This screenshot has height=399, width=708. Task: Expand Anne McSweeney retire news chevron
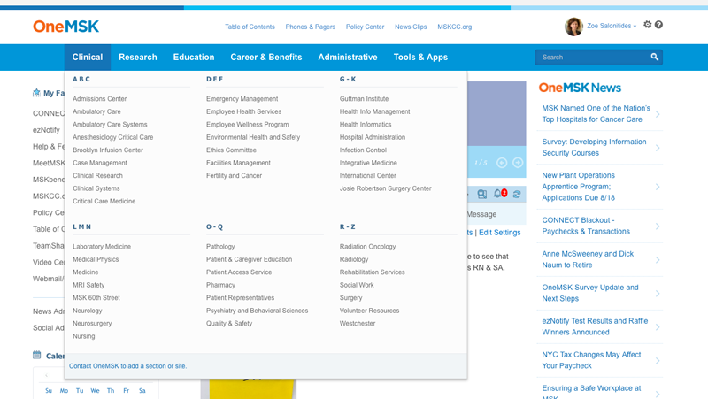click(658, 259)
